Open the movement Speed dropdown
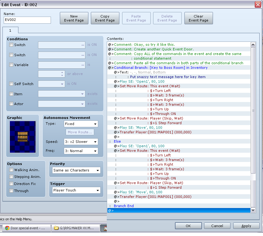Viewport: 263px width, 236px height. [81, 142]
